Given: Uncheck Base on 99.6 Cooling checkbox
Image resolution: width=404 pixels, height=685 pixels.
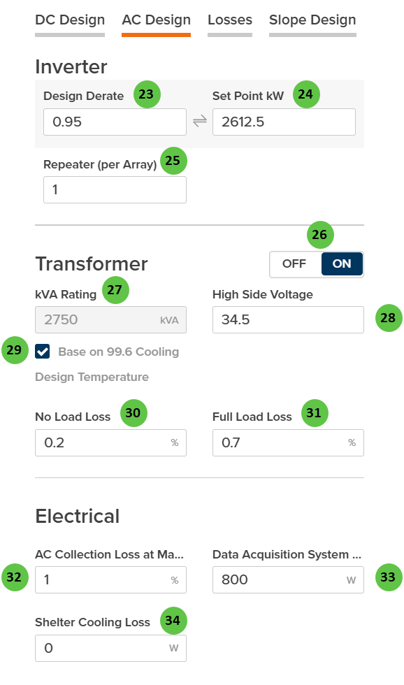Looking at the screenshot, I should coord(43,352).
